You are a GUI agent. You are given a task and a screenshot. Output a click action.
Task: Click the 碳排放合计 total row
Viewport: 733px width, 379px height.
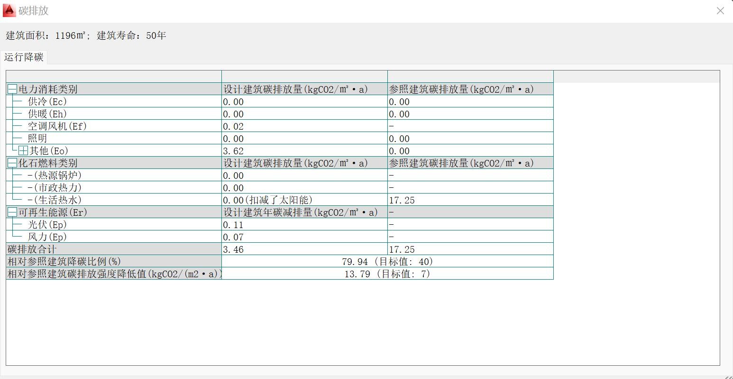point(32,249)
